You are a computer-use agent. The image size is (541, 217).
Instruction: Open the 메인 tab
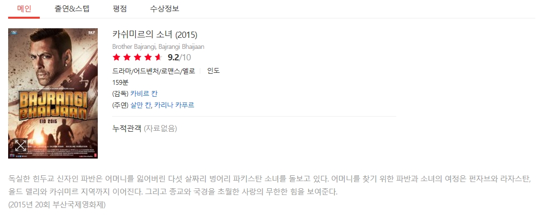pyautogui.click(x=24, y=9)
